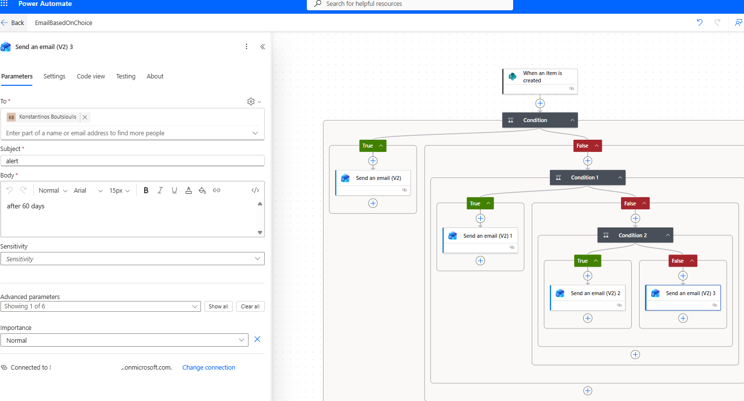Switch body editor to code view
This screenshot has height=401, width=744.
255,190
